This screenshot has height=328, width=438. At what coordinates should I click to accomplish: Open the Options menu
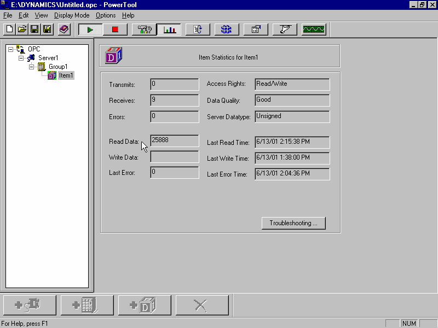coord(106,15)
